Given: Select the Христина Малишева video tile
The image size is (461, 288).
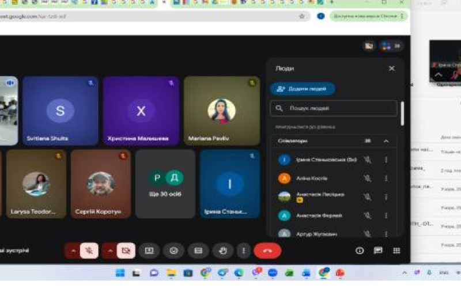Looking at the screenshot, I should (141, 111).
